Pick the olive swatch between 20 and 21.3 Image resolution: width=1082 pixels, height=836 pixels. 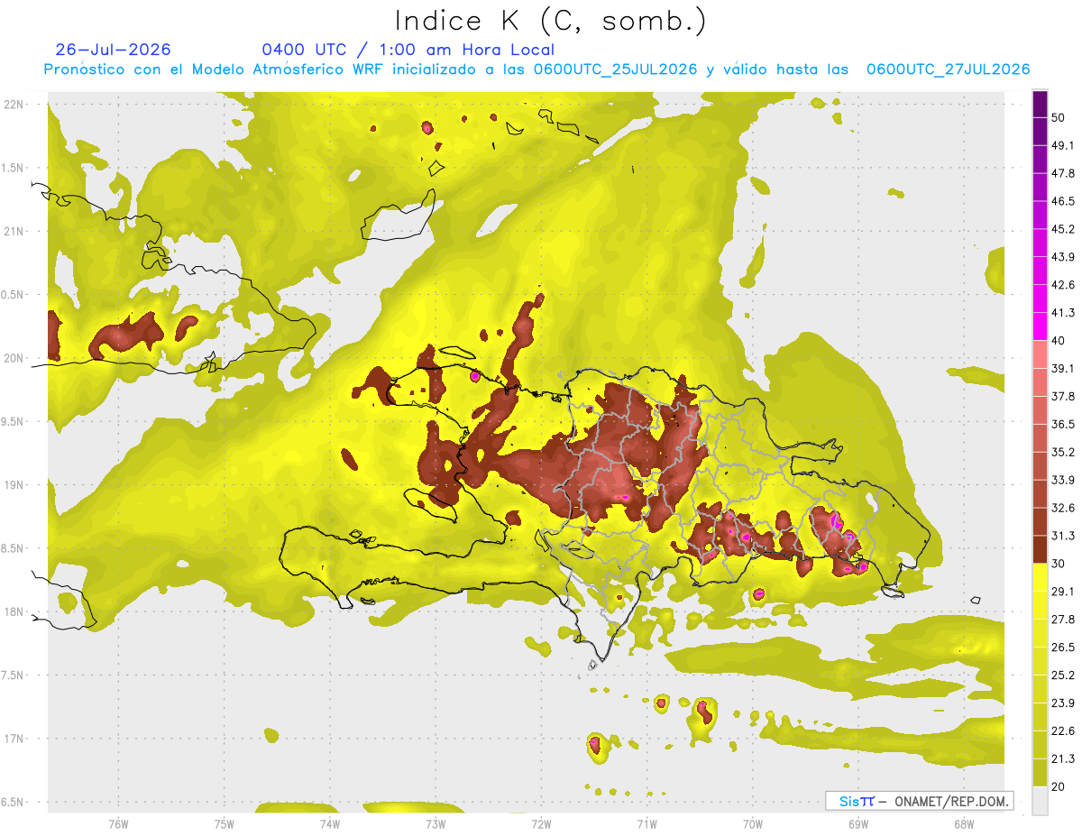pyautogui.click(x=1040, y=773)
